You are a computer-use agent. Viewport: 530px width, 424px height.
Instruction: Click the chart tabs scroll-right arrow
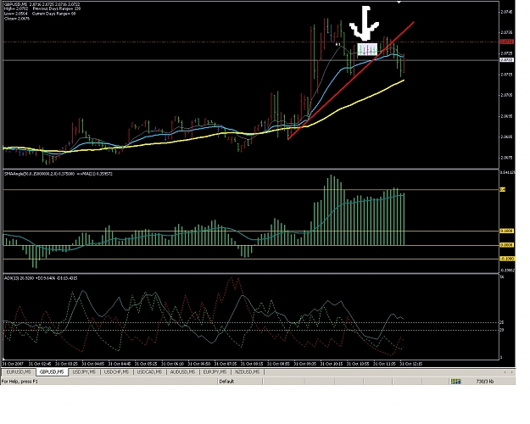(513, 372)
